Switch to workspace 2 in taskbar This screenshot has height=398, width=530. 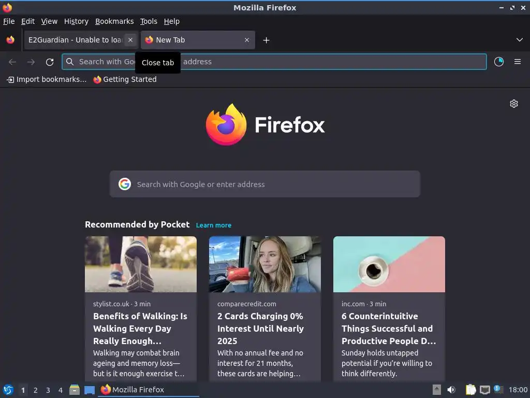pyautogui.click(x=36, y=390)
